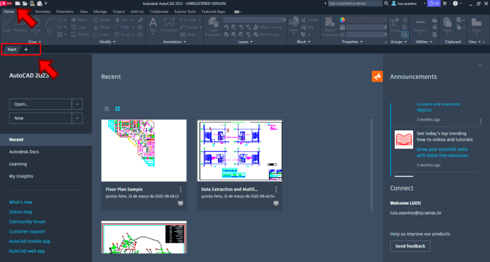490x262 pixels.
Task: Choose the Copy tool
Action: point(79,27)
